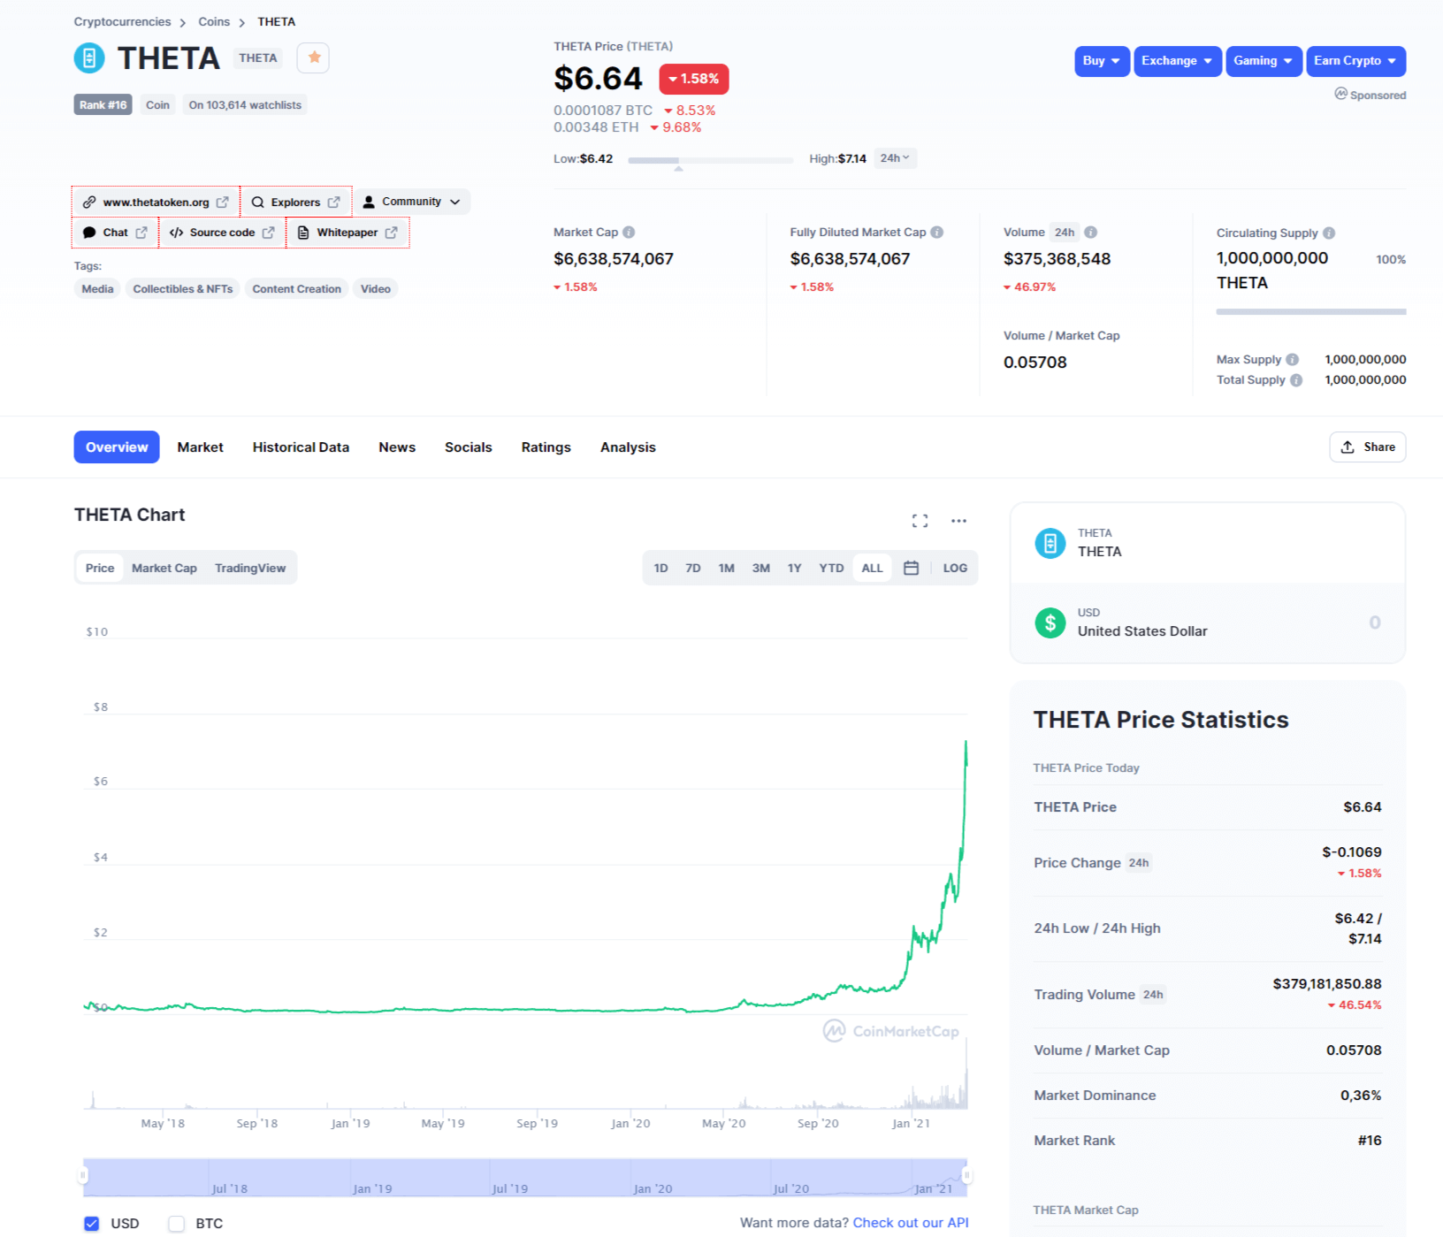
Task: Click the green dollar icon in the converter
Action: coord(1050,622)
